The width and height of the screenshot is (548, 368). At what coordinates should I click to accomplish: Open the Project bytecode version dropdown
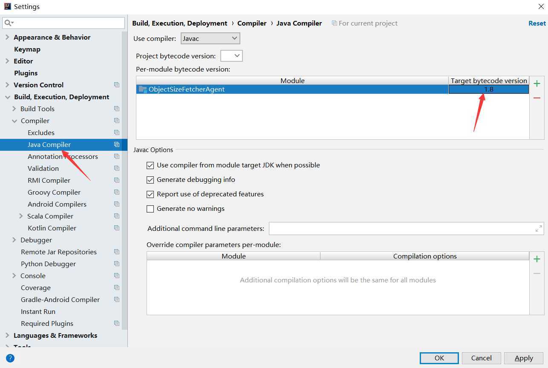(x=231, y=56)
